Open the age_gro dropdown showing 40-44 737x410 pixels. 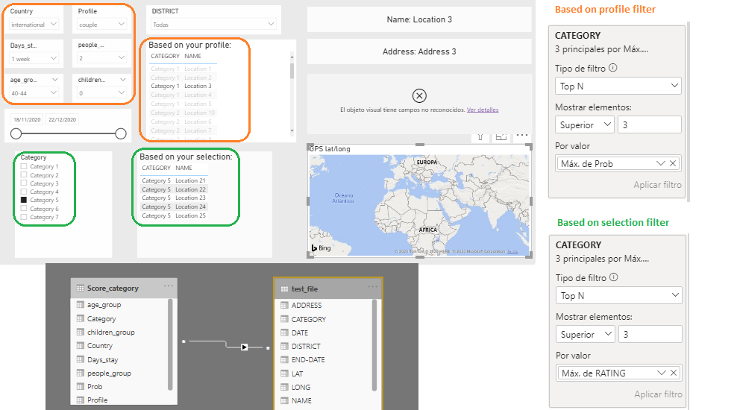coord(34,92)
